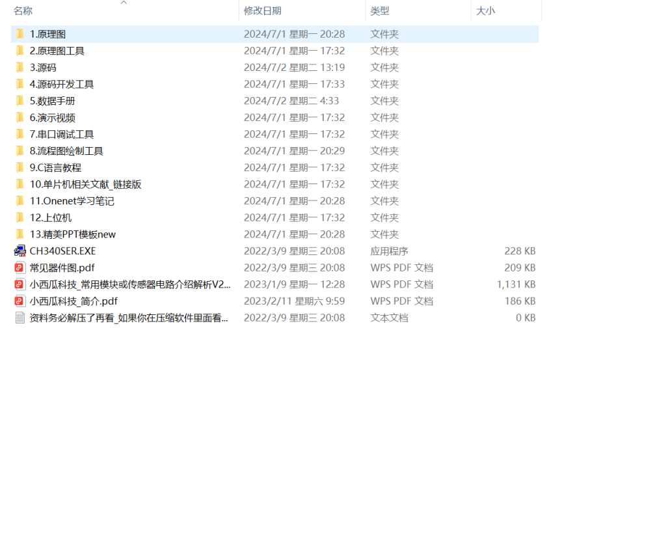The width and height of the screenshot is (666, 559).
Task: Click the folder icon beside 12.上位机
Action: (20, 217)
